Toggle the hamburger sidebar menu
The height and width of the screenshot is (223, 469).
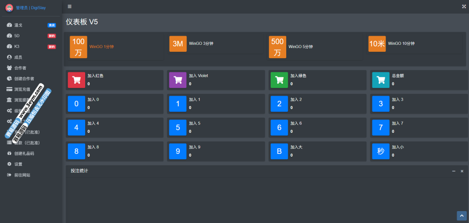tap(70, 6)
